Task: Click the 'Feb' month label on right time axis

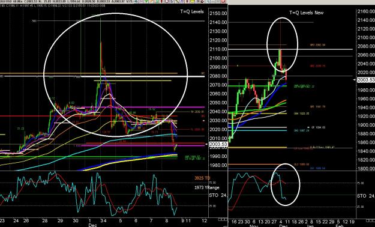Action: click(339, 226)
